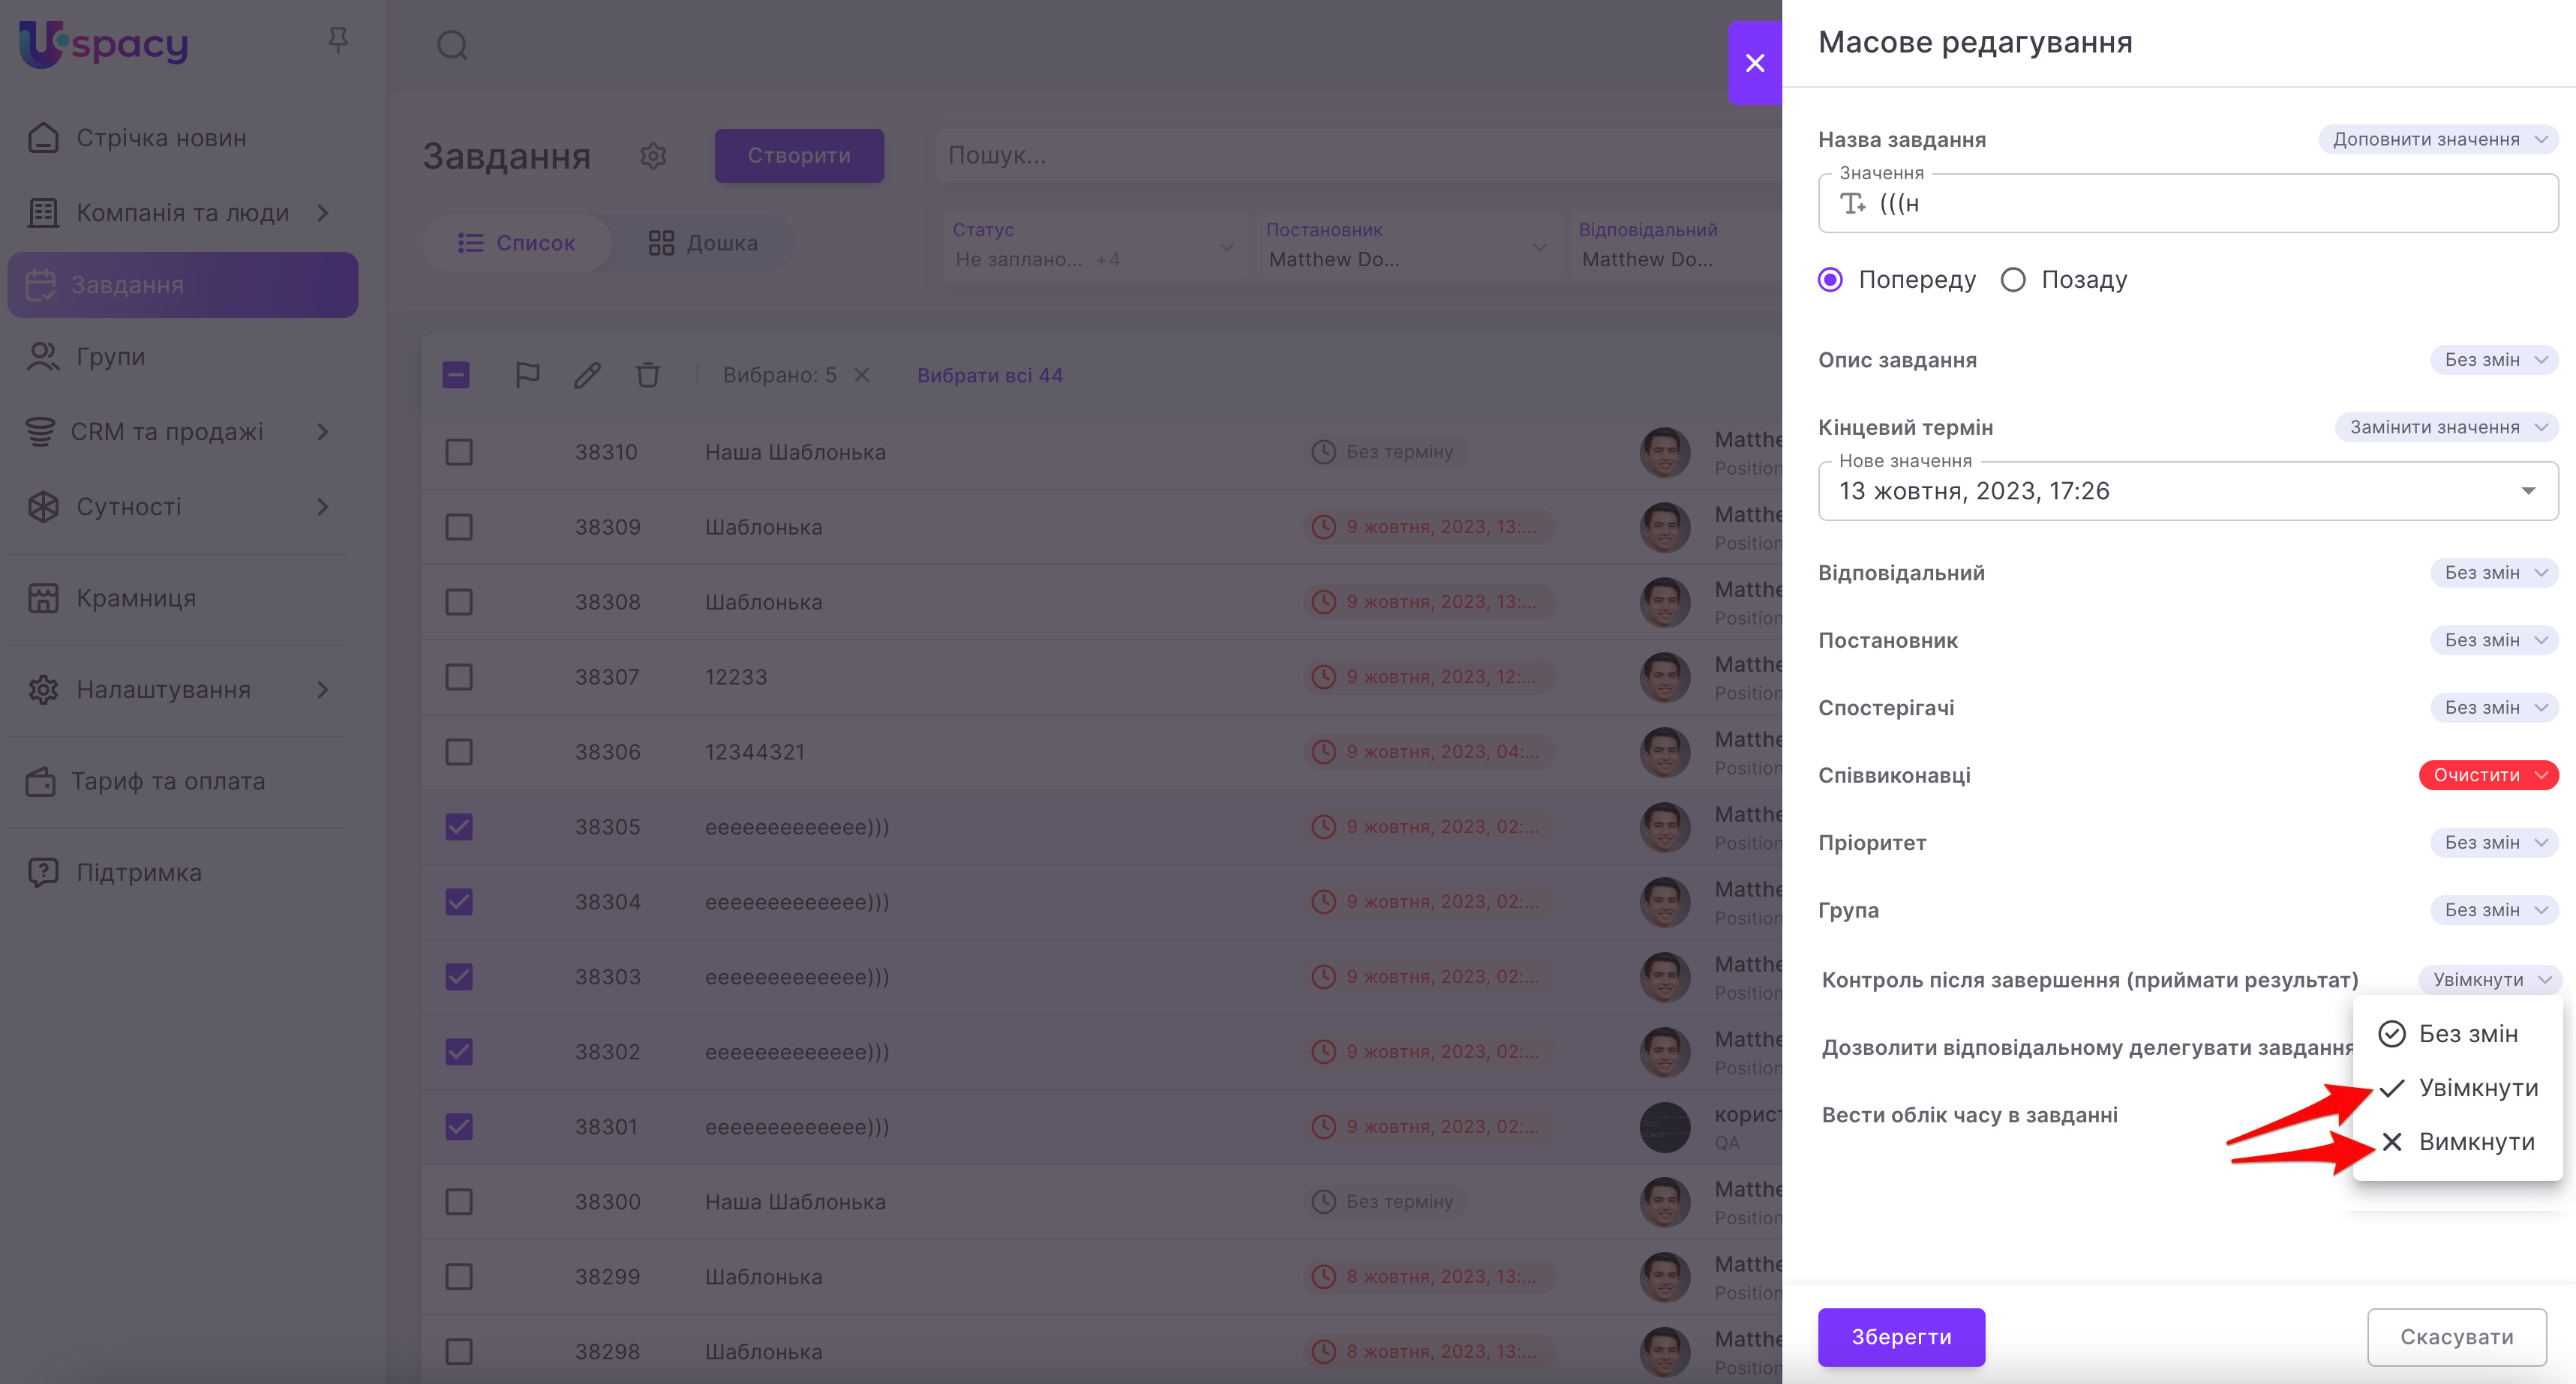Screen dimensions: 2576x1384
Task: Choose Вимкнути in dropdown menu
Action: pos(2475,1141)
